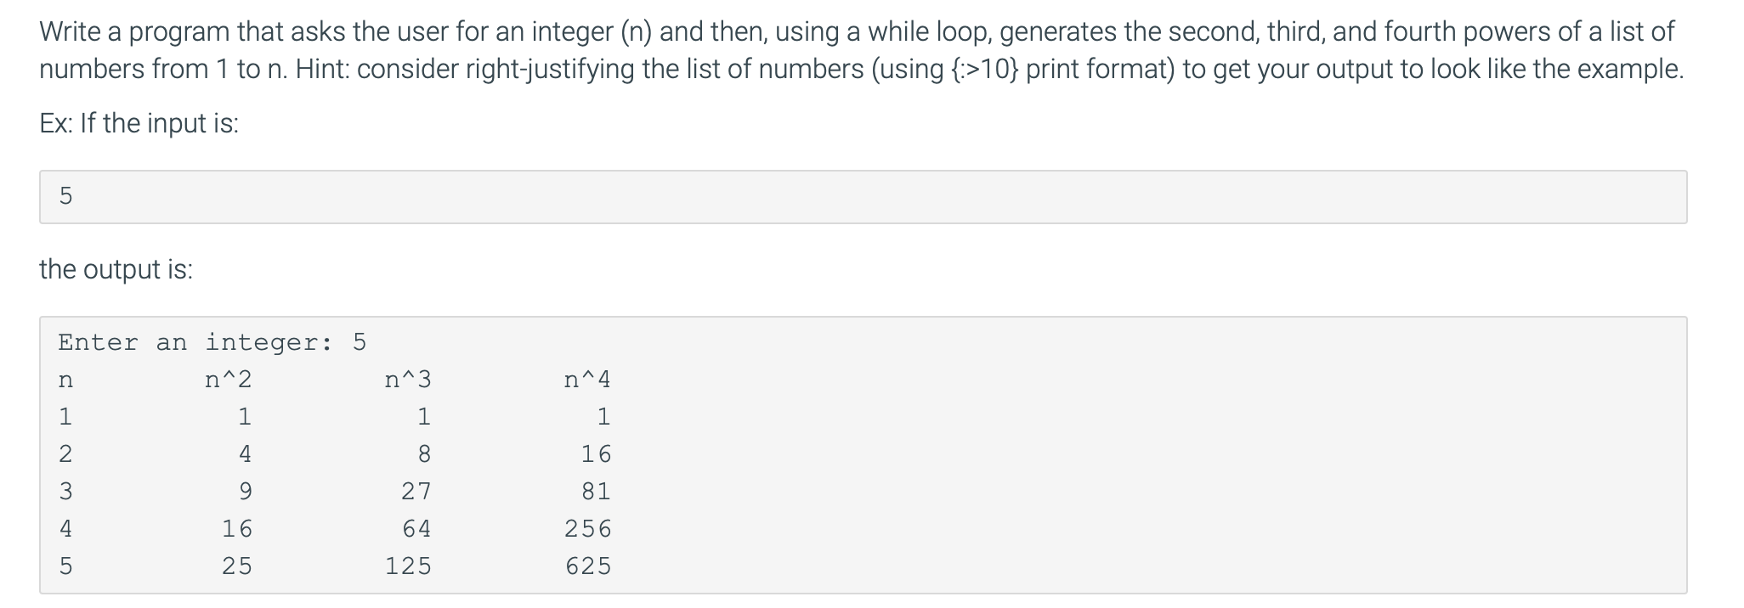
Task: Click the "Ex: If the input is:" text
Action: [x=139, y=124]
